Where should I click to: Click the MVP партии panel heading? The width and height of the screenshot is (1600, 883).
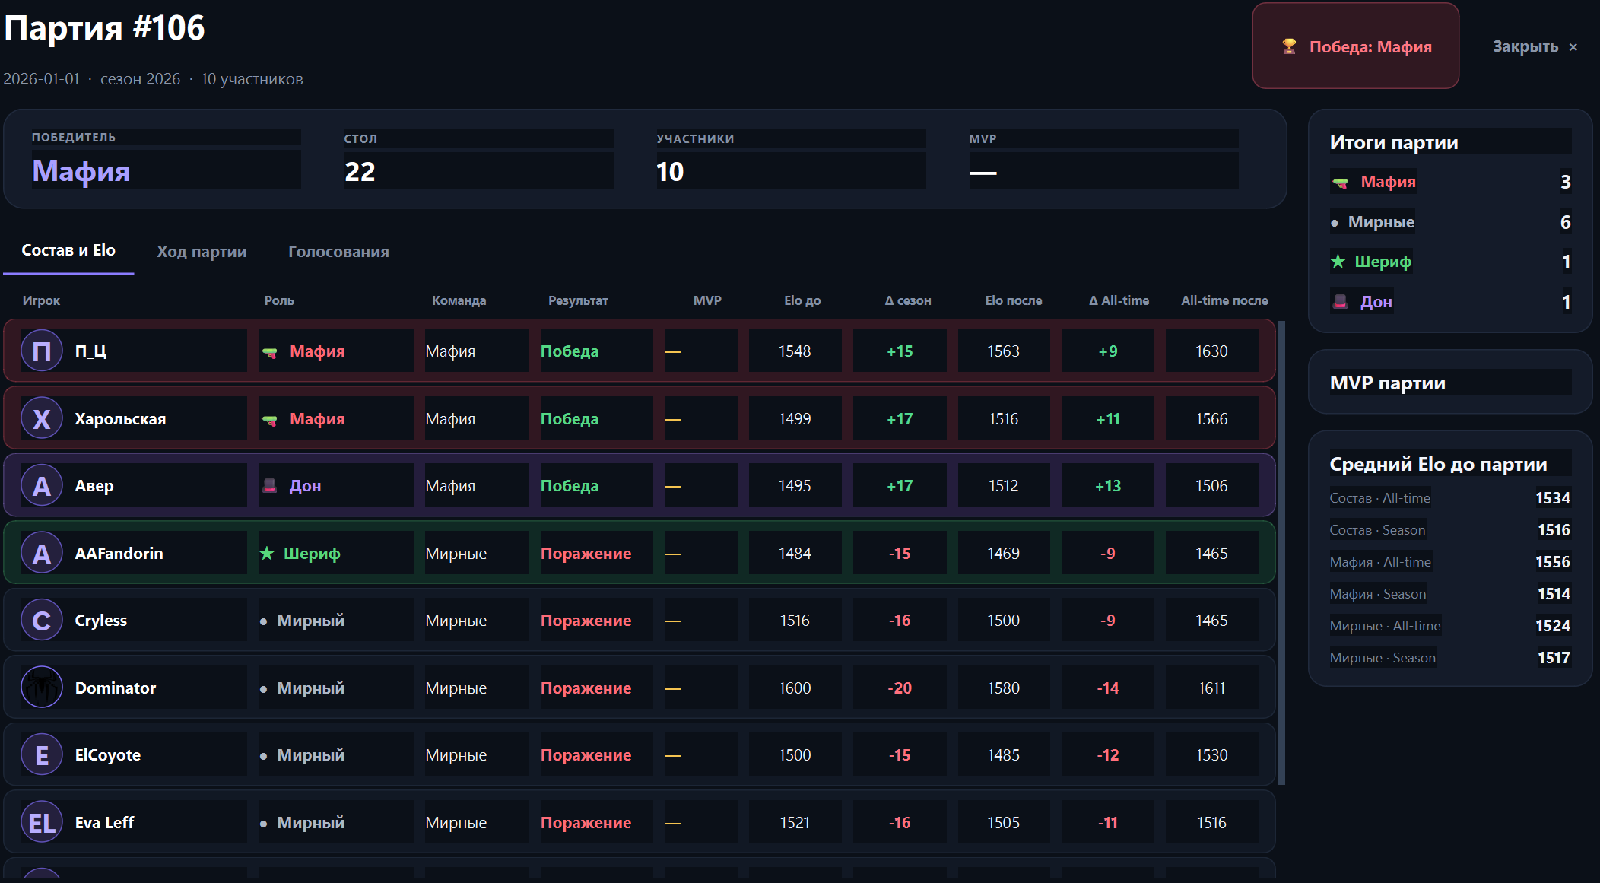tap(1387, 383)
